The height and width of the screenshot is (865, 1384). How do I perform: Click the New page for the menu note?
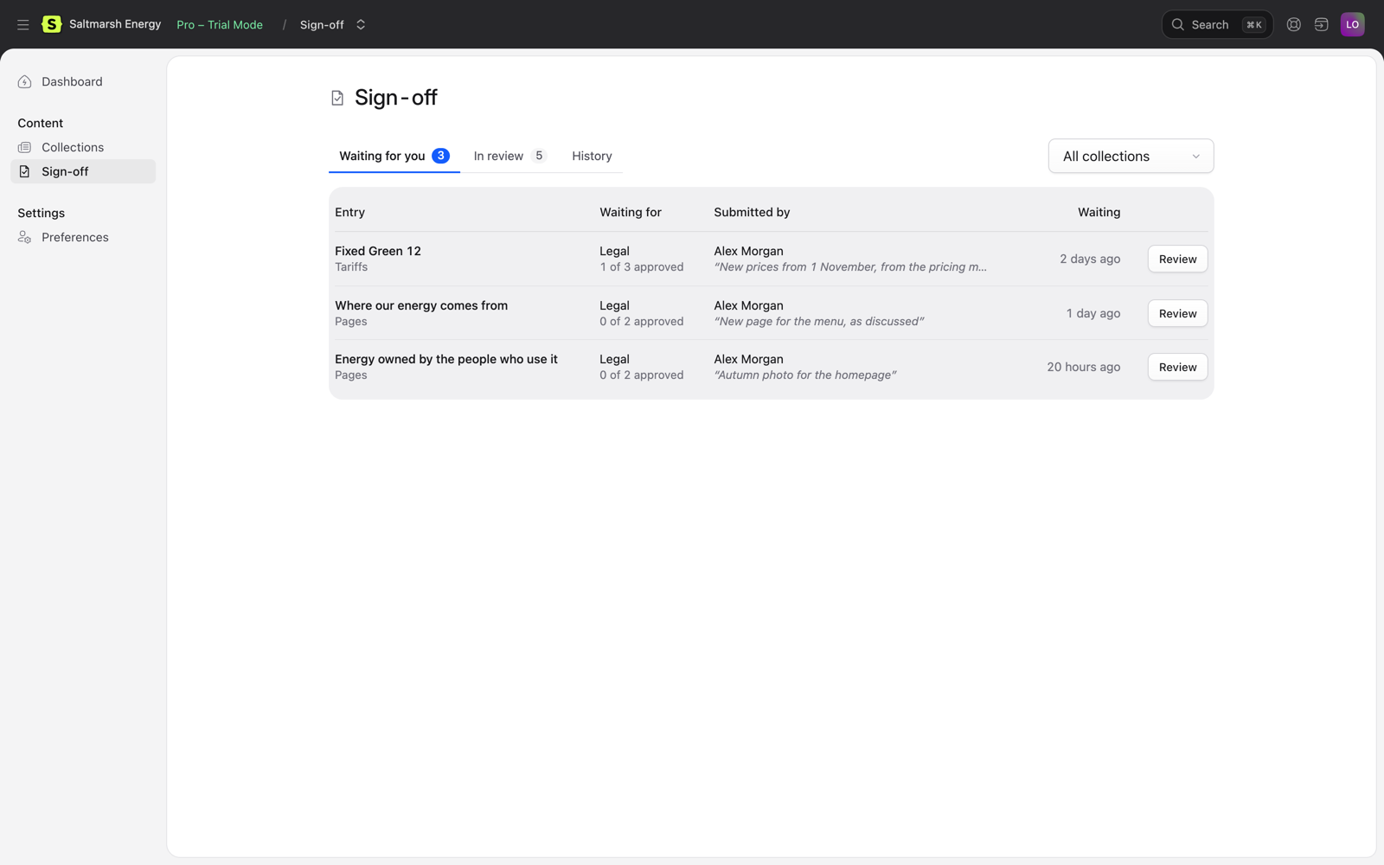818,322
